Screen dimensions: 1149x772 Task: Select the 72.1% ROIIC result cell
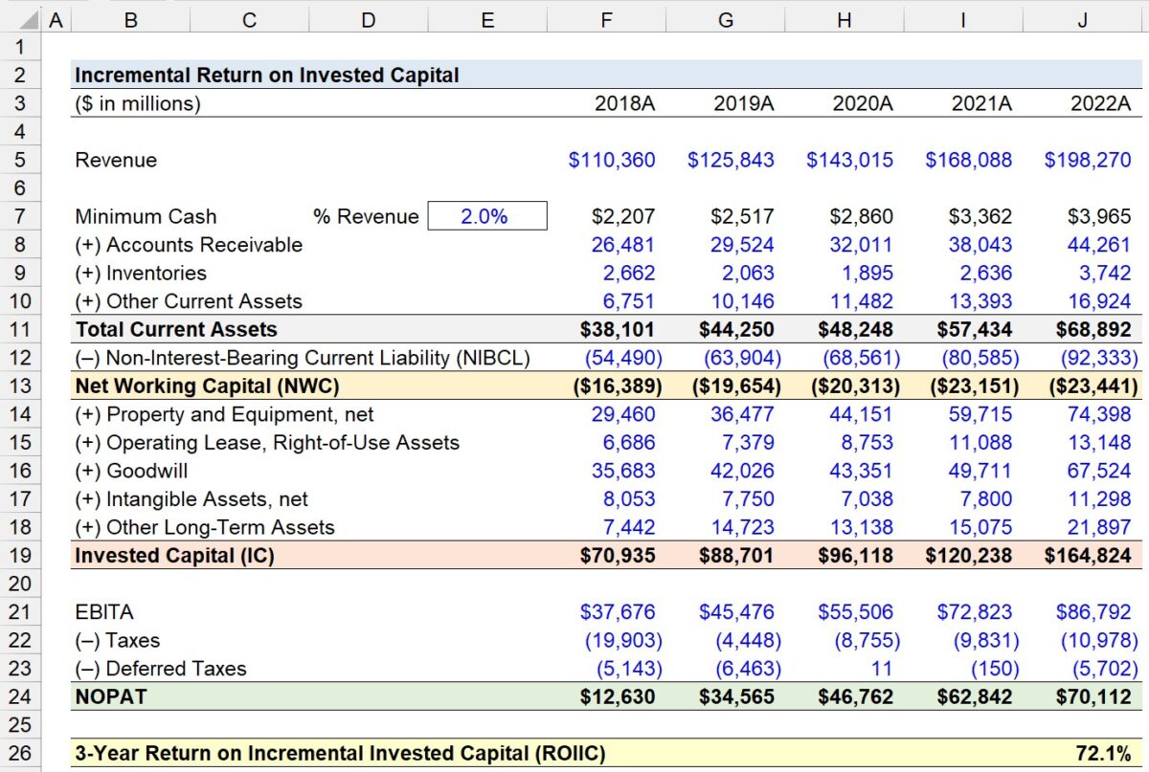pos(1103,753)
